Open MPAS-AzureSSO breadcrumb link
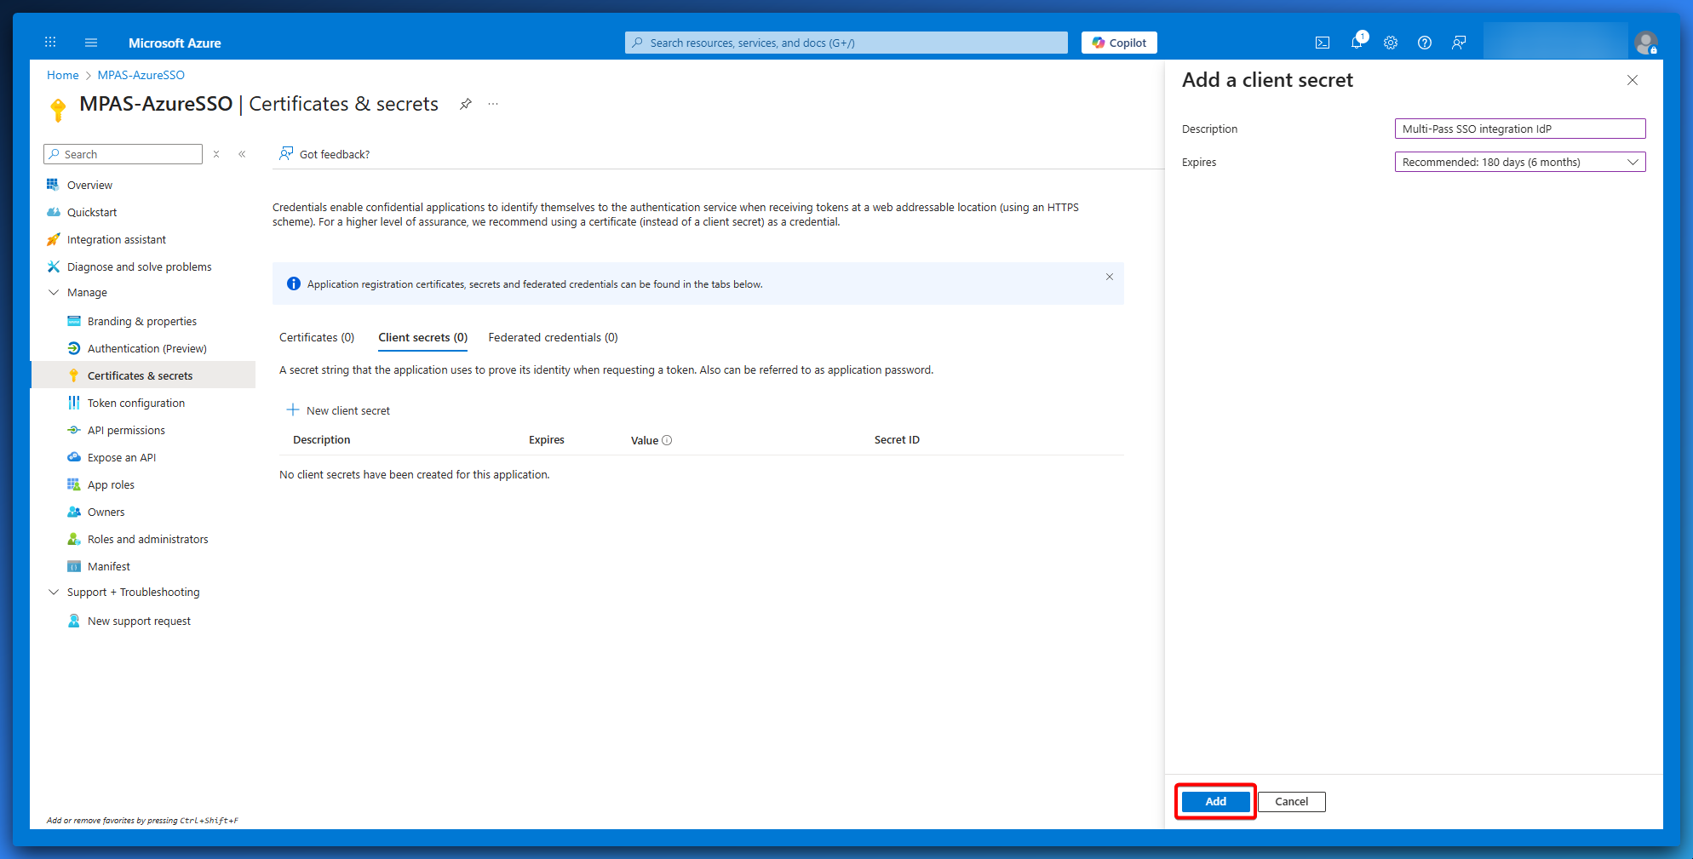Viewport: 1693px width, 859px height. (x=141, y=75)
